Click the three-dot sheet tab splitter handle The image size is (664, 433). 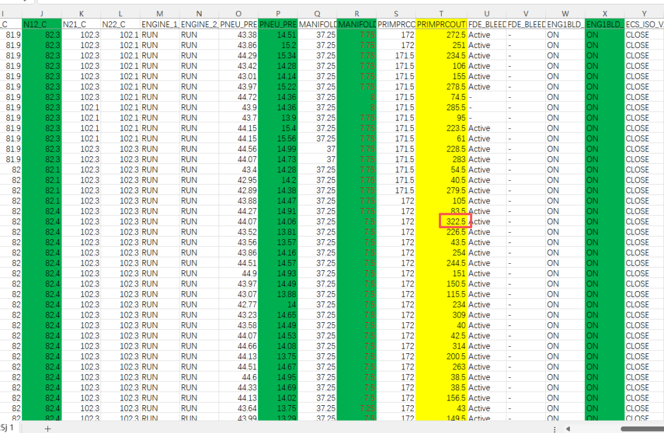[x=553, y=428]
